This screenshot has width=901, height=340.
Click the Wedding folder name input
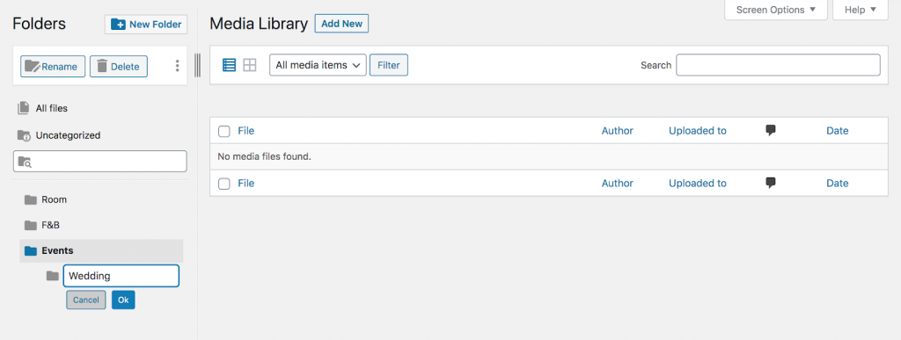click(121, 276)
